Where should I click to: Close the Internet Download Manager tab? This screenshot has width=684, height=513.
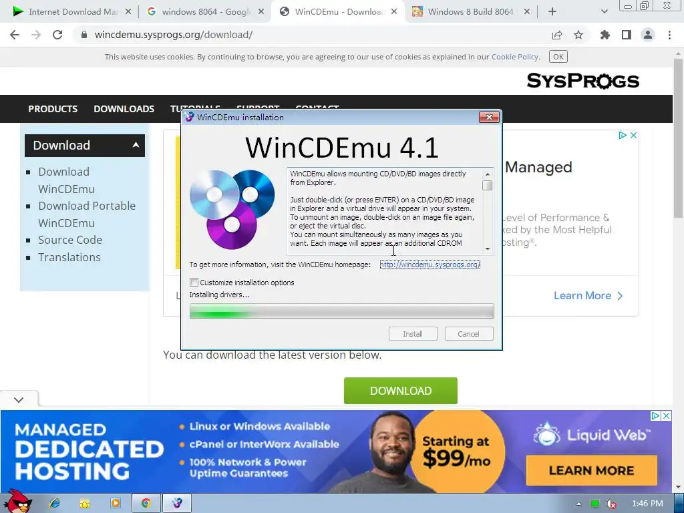pos(128,12)
